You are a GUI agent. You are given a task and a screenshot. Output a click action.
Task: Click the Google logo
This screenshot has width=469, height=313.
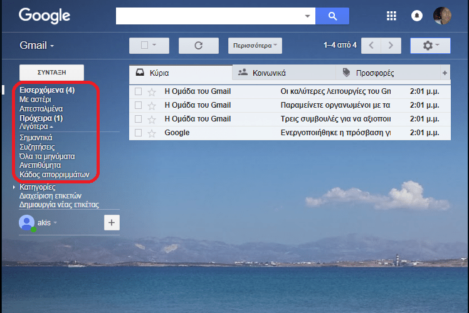point(45,16)
